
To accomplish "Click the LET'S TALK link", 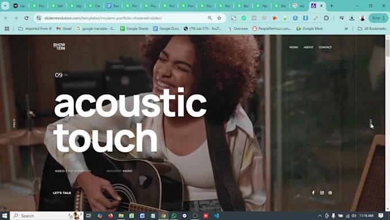I will 62,193.
